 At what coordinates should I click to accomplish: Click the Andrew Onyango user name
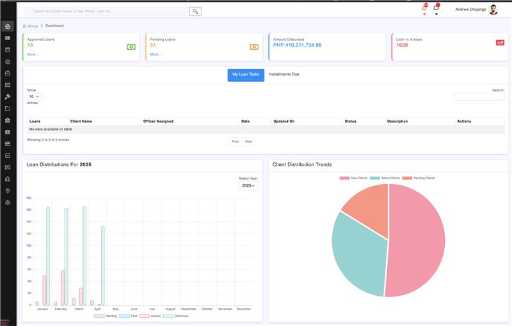point(470,10)
